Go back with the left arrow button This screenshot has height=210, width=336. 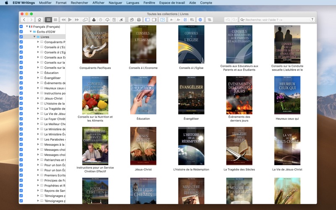[x=24, y=20]
